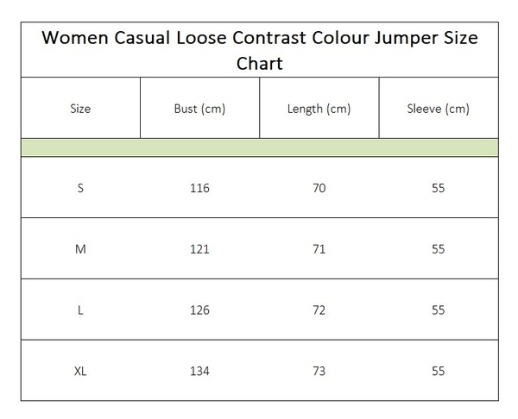Select the M size cell
The width and height of the screenshot is (518, 419).
tap(80, 249)
